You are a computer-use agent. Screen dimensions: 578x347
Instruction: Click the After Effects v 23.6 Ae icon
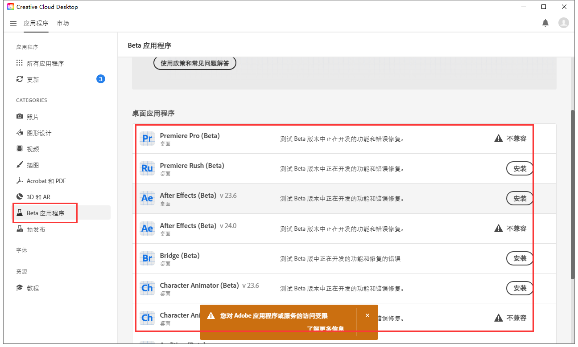[x=147, y=198]
